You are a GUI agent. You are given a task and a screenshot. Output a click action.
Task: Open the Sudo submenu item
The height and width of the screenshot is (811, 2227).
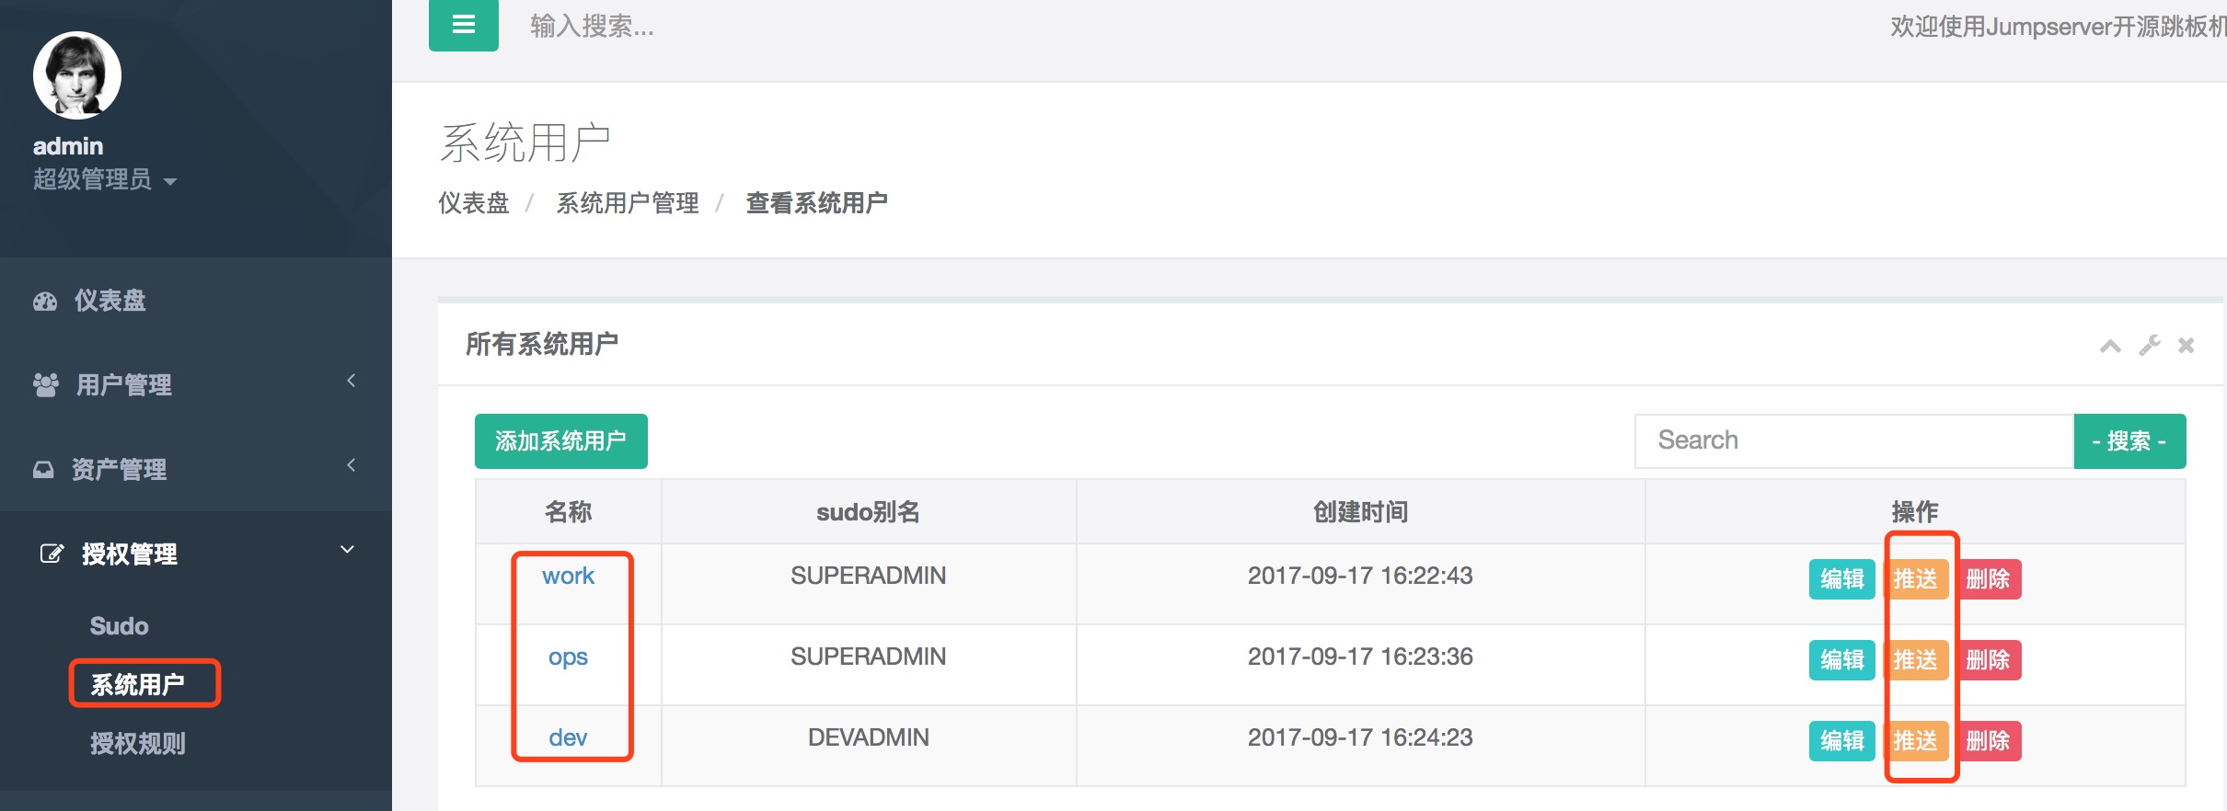point(119,626)
